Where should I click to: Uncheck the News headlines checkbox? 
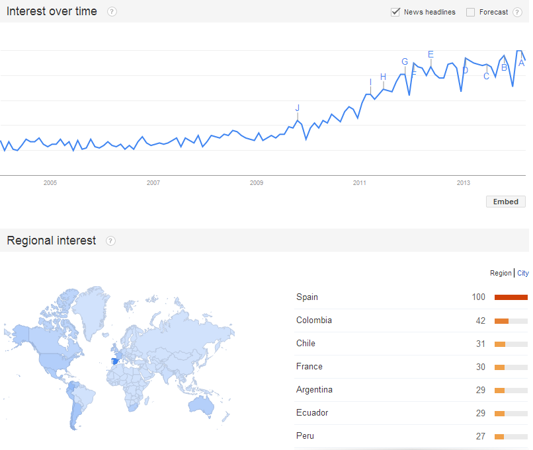(395, 12)
